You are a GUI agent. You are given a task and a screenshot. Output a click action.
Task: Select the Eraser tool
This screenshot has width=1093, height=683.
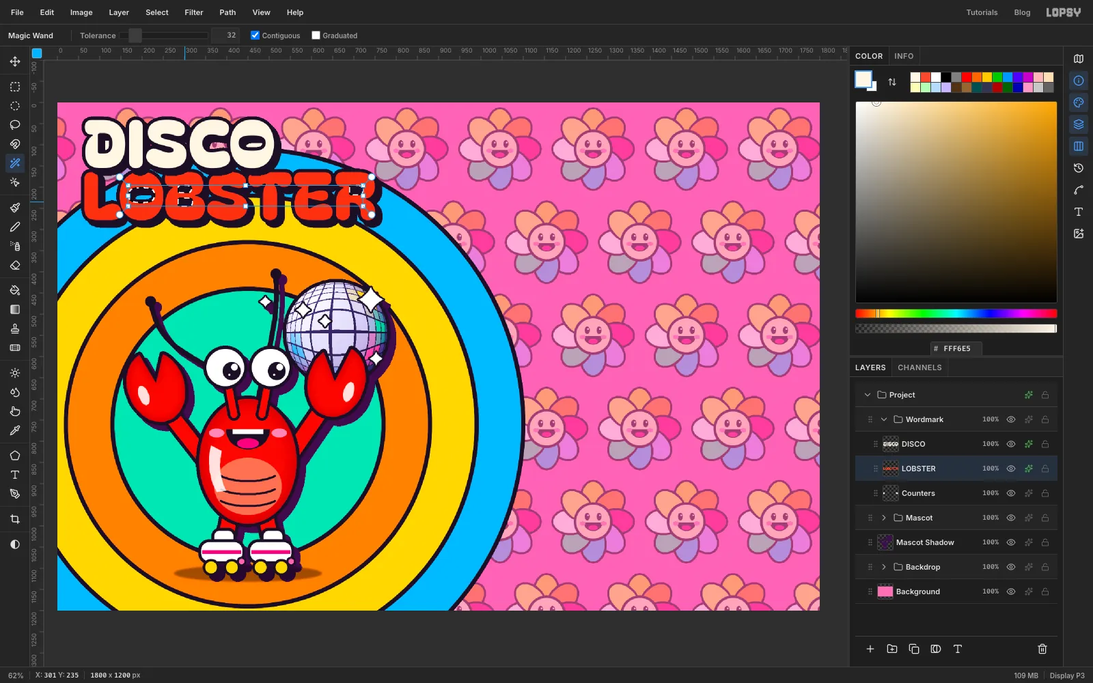pyautogui.click(x=15, y=265)
